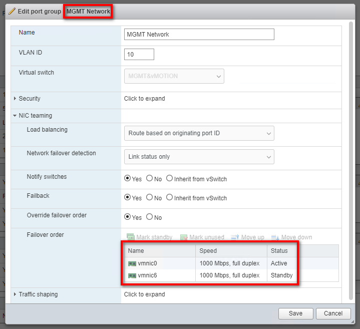Click the Move down icon
360x329 pixels.
(275, 237)
